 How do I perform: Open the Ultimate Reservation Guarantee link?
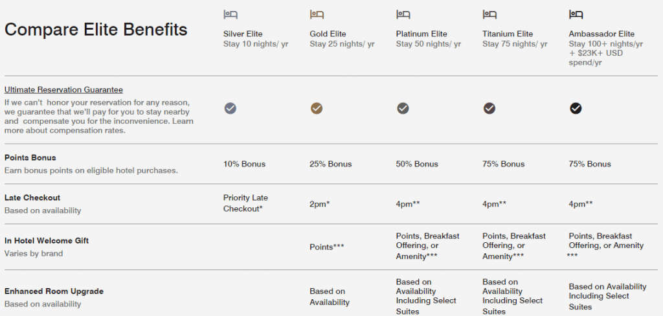(x=63, y=90)
